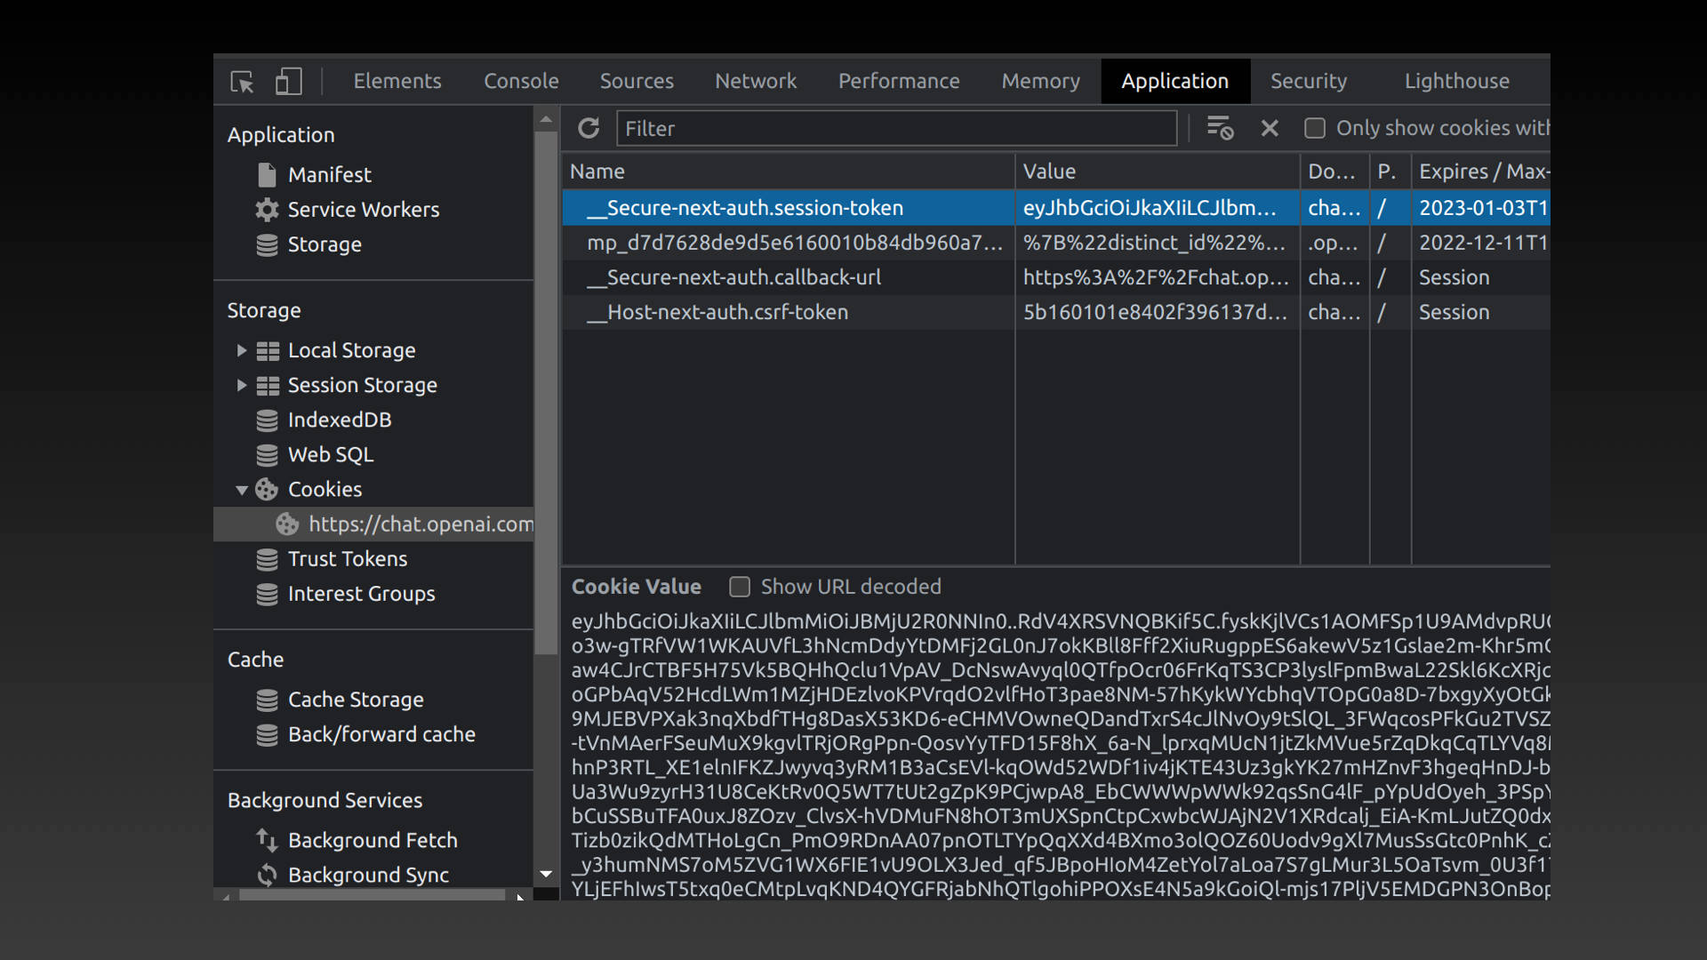Click into the cookie Filter field
The width and height of the screenshot is (1707, 960).
[896, 129]
